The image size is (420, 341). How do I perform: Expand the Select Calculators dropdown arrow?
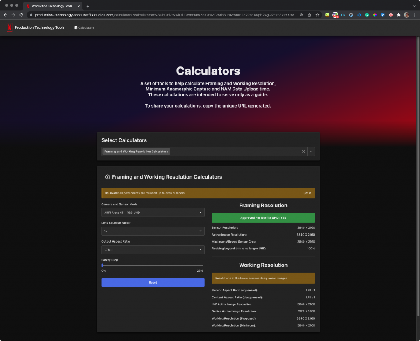tap(311, 151)
